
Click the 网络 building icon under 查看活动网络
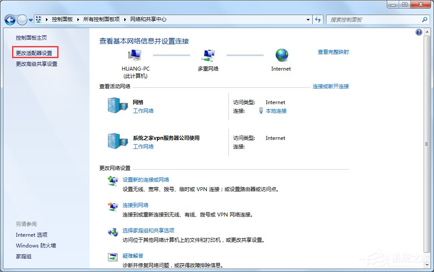point(117,105)
